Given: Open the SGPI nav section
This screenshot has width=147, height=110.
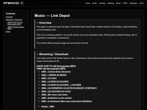Looking at the screenshot, I should click(125, 3).
